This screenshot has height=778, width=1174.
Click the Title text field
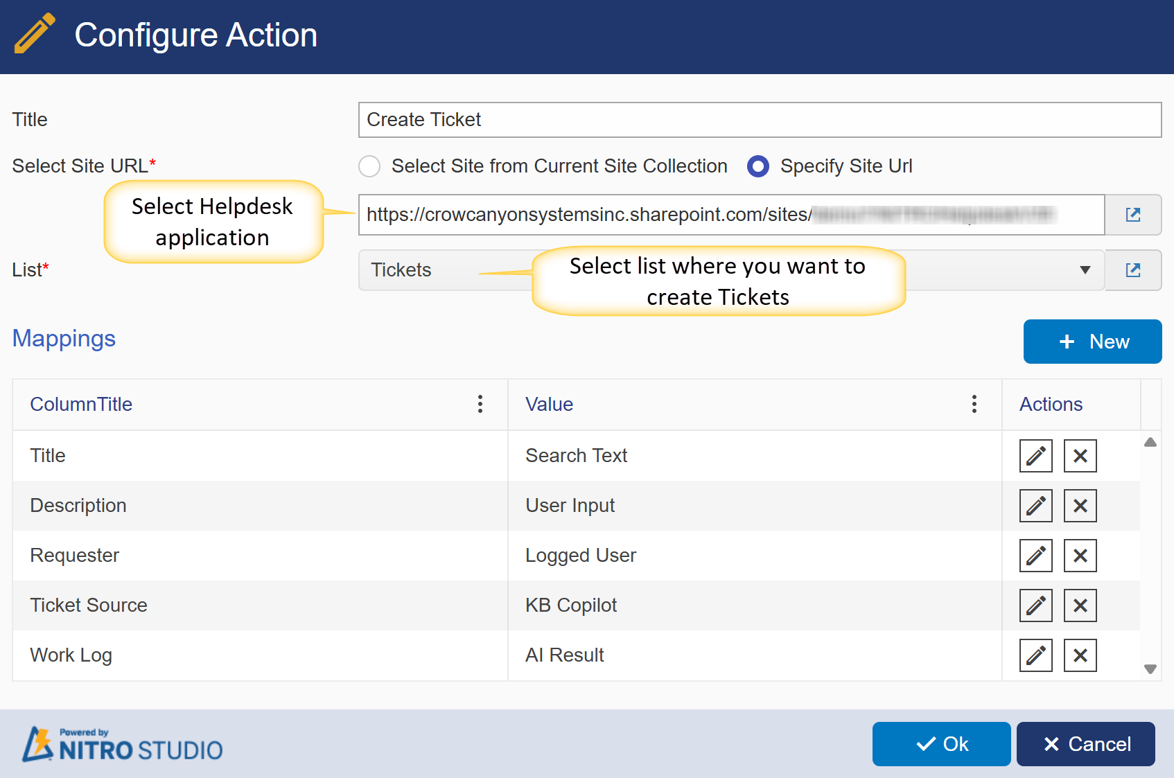click(760, 120)
